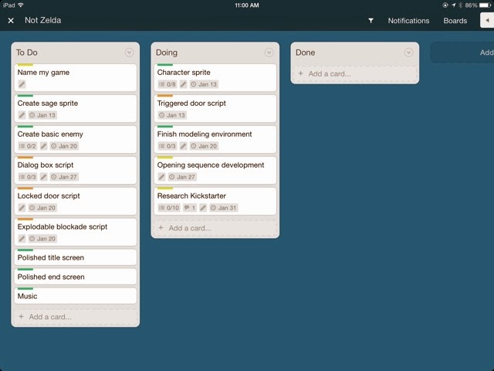Open the Music card
Screen dimensions: 494x371
tap(76, 296)
